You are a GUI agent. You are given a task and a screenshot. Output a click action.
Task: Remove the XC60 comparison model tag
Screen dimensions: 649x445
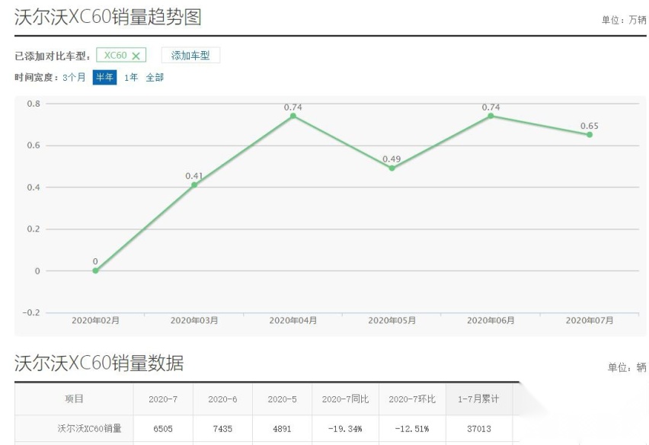pyautogui.click(x=136, y=56)
